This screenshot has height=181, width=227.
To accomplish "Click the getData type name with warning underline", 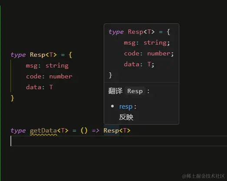I will tap(43, 131).
